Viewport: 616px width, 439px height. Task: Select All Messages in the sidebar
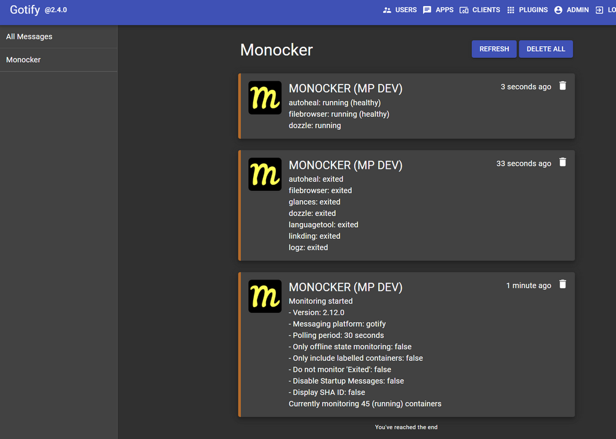coord(59,37)
